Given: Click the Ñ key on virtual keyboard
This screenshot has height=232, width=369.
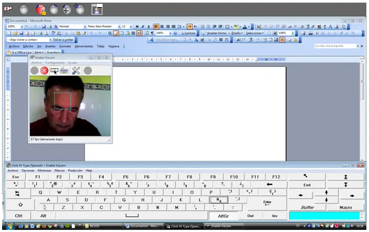Looking at the screenshot, I should point(219,200).
